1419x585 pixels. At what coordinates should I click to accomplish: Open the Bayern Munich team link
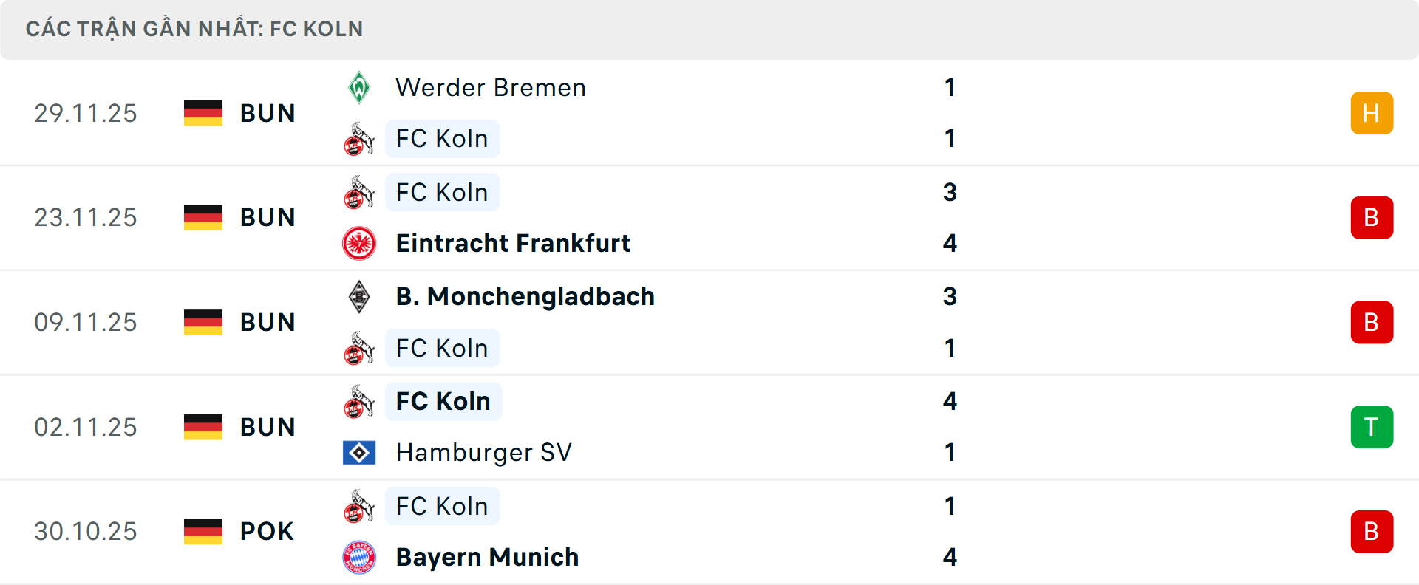coord(487,557)
